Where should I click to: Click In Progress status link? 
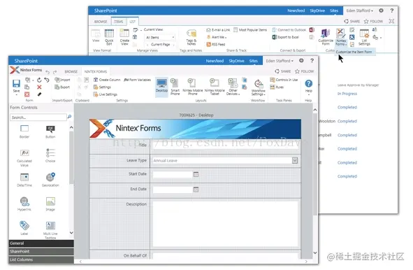347,94
